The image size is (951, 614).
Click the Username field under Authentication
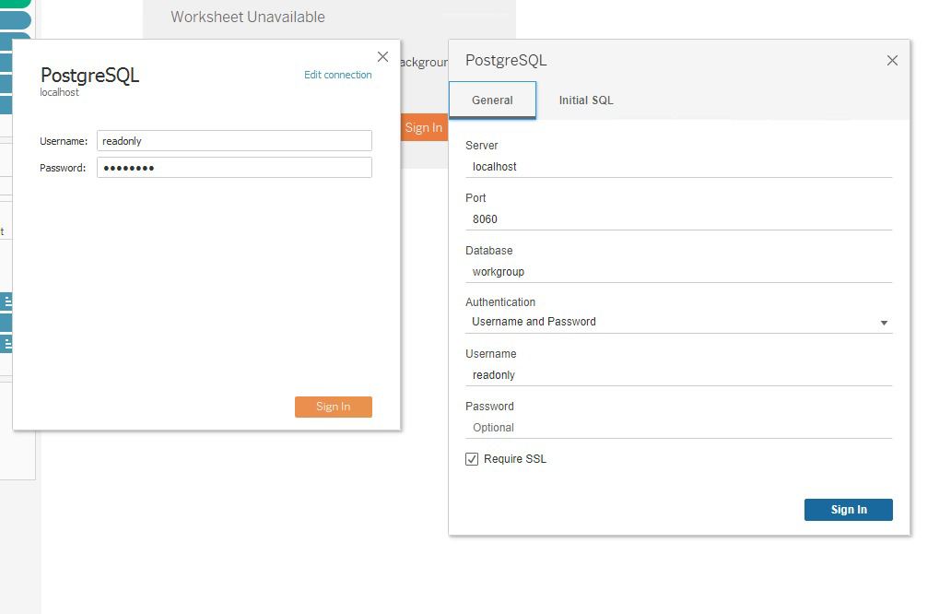(678, 375)
